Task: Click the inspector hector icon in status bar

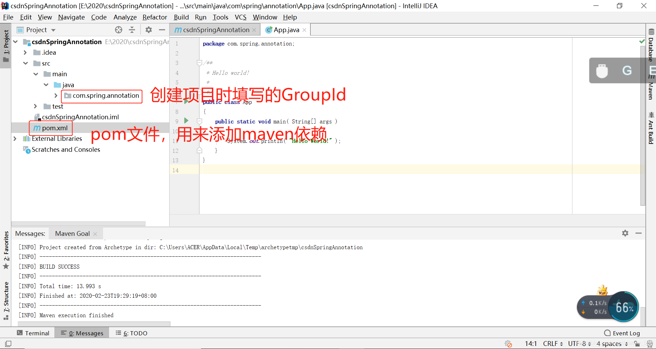Action: tap(650, 344)
